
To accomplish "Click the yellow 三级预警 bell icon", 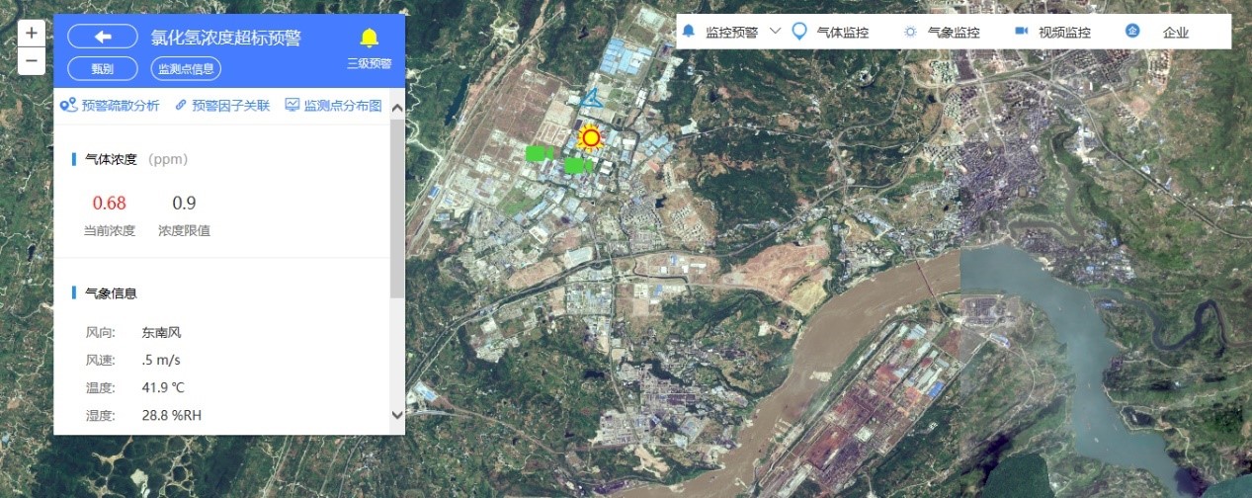I will point(369,39).
